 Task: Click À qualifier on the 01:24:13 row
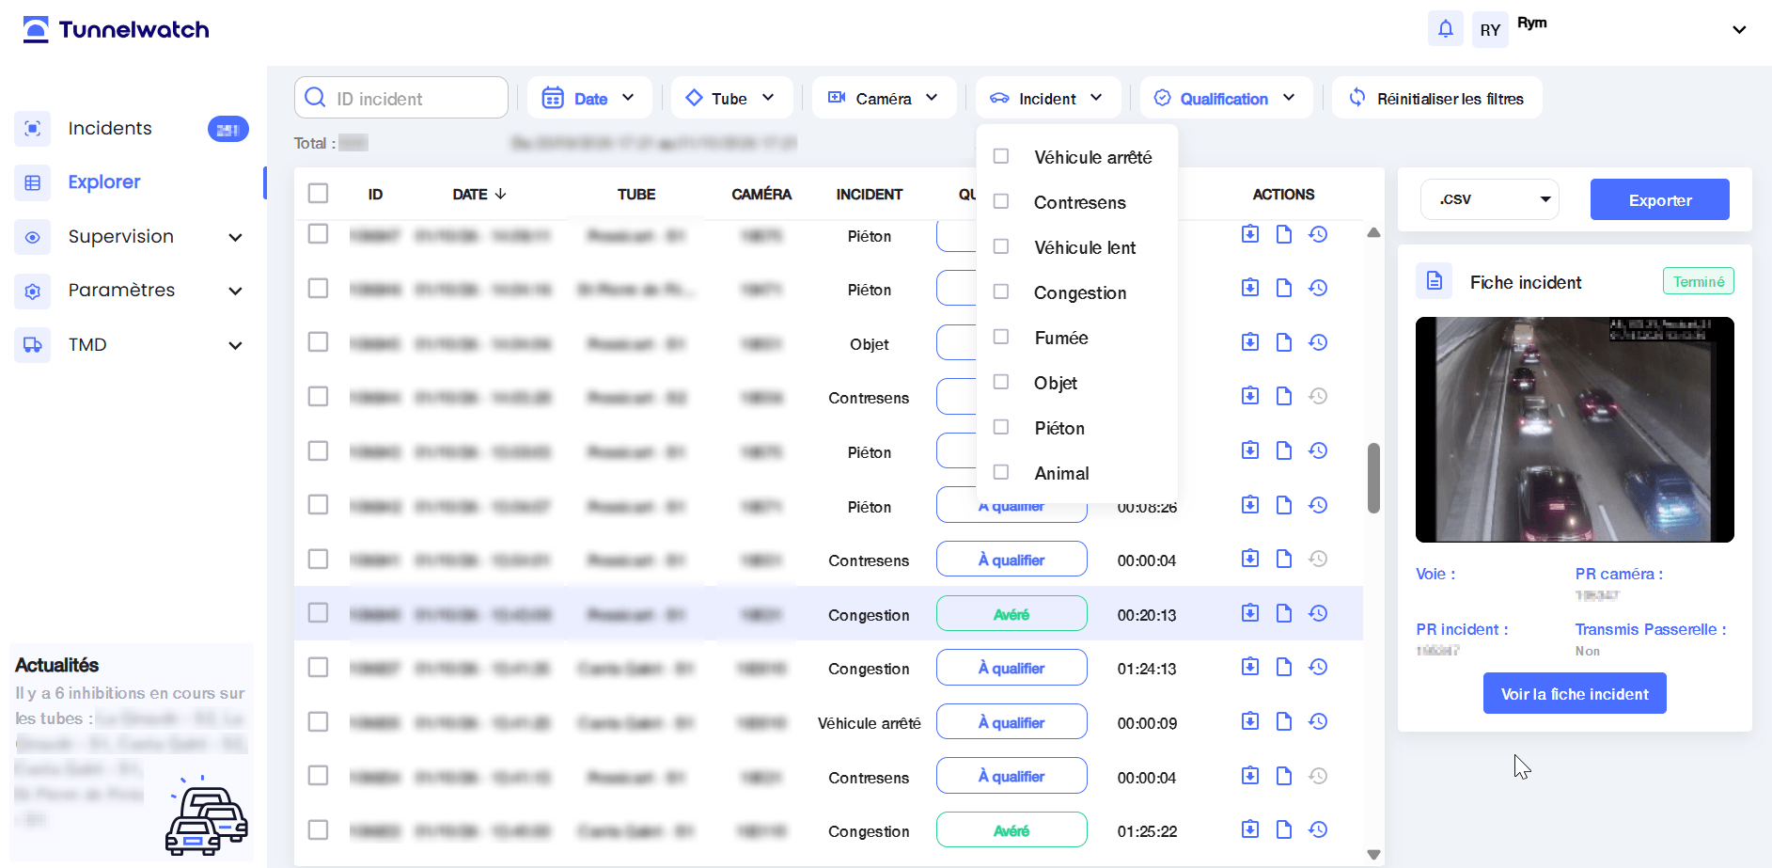(1011, 668)
